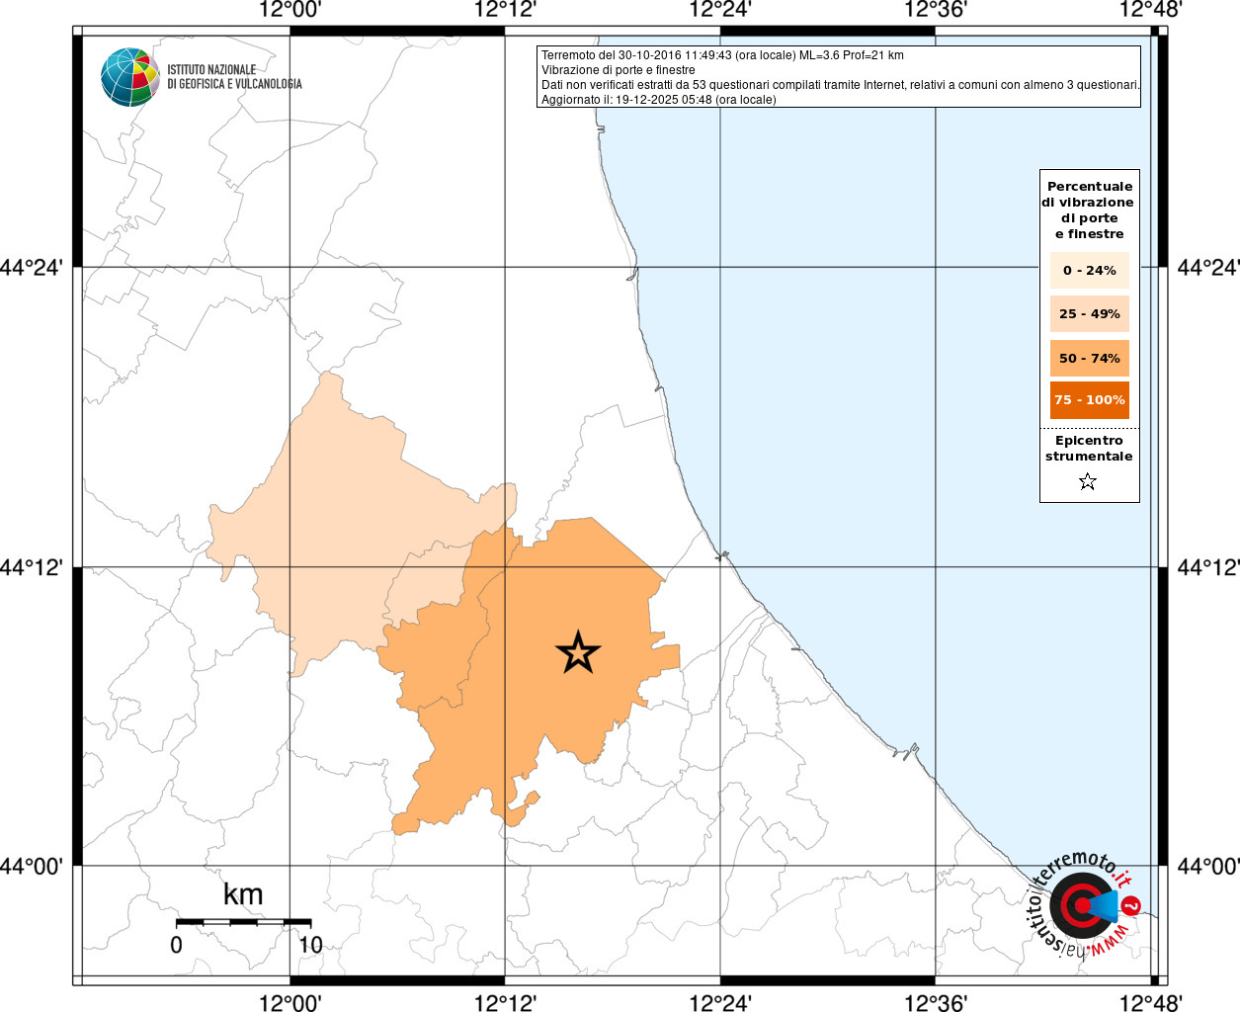Click the bottom 12°36' longitude label
This screenshot has width=1240, height=1012.
point(936,1002)
